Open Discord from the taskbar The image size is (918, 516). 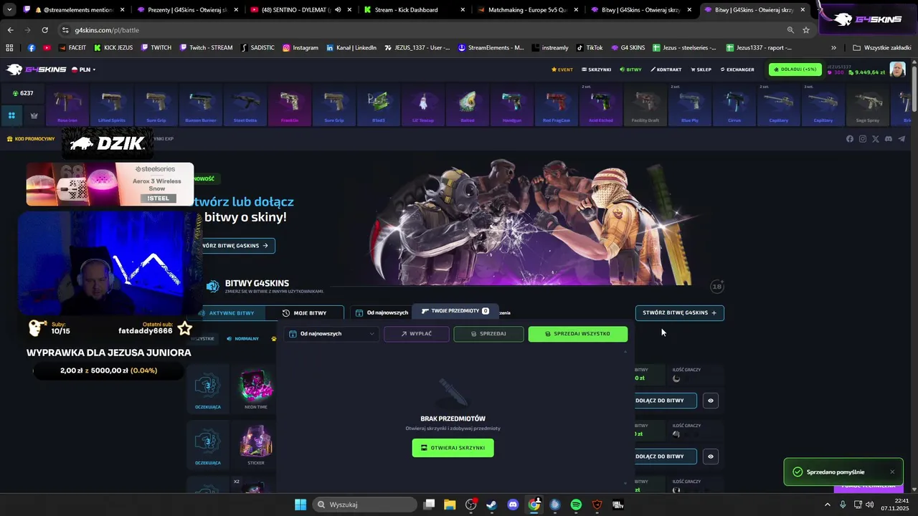pos(513,505)
